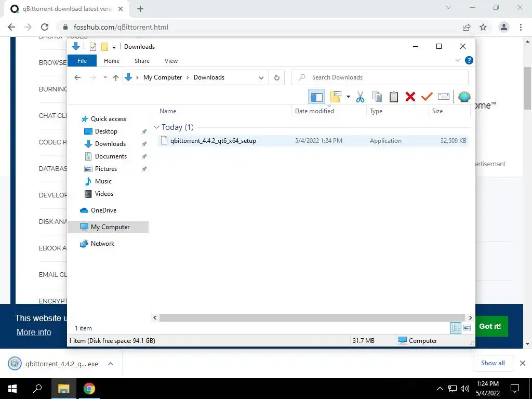
Task: Select Network in navigation pane
Action: 102,244
